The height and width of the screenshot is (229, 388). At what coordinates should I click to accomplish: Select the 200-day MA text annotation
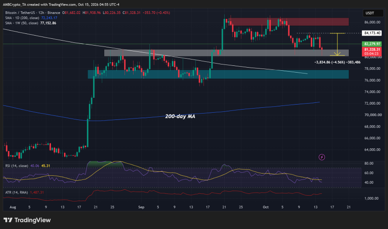click(x=180, y=116)
